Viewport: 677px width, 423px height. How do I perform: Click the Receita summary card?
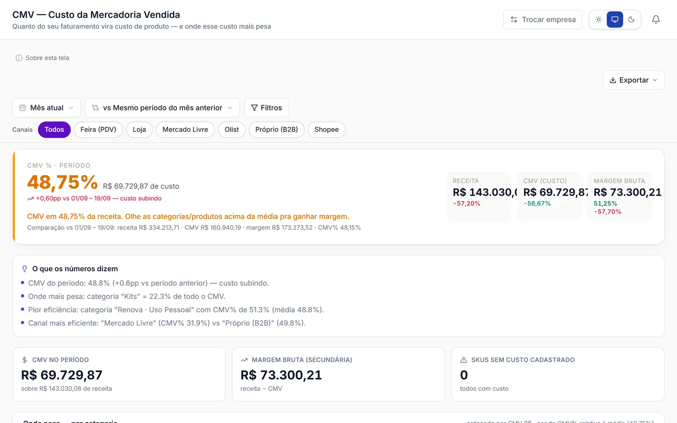[478, 196]
